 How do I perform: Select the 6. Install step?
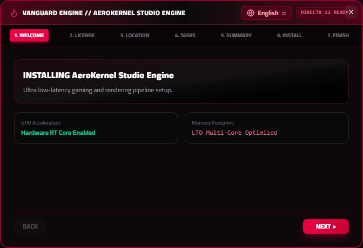click(290, 36)
